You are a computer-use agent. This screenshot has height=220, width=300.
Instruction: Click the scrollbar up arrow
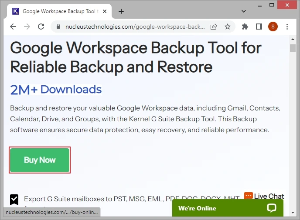pyautogui.click(x=293, y=38)
